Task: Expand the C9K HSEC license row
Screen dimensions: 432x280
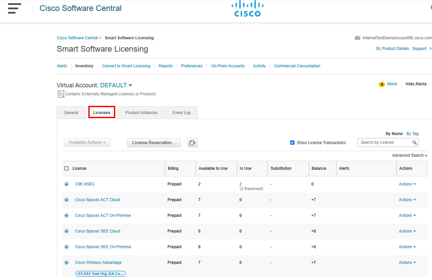Action: pyautogui.click(x=66, y=184)
